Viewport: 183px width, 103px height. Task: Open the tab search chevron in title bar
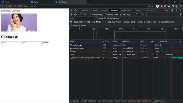164,2
